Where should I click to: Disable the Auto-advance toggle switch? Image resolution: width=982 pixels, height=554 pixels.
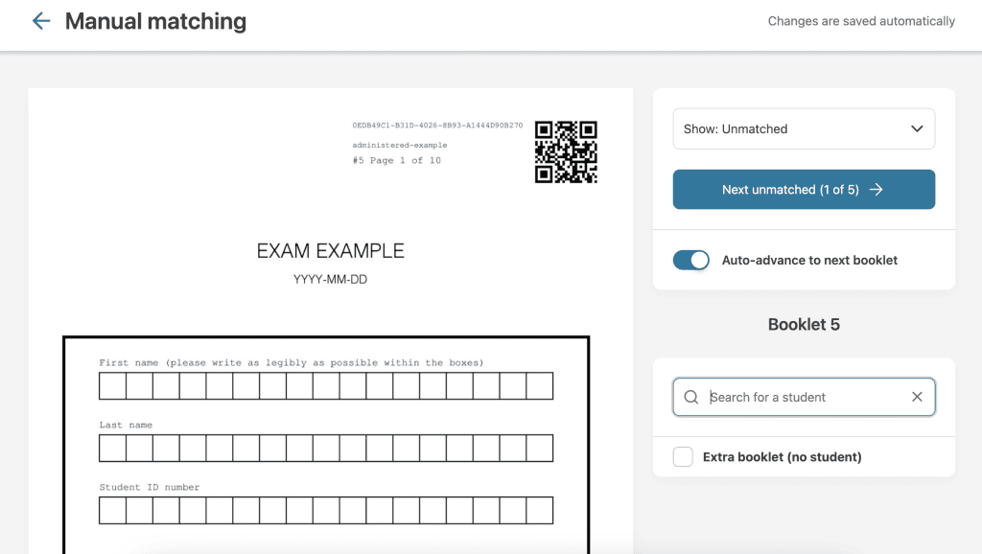pos(690,260)
